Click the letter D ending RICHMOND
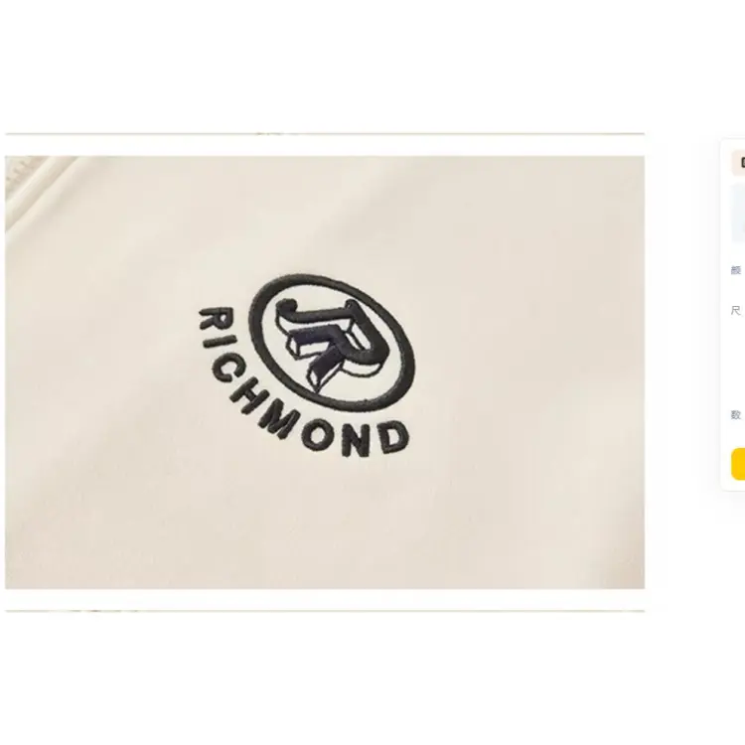The image size is (745, 745). (395, 438)
